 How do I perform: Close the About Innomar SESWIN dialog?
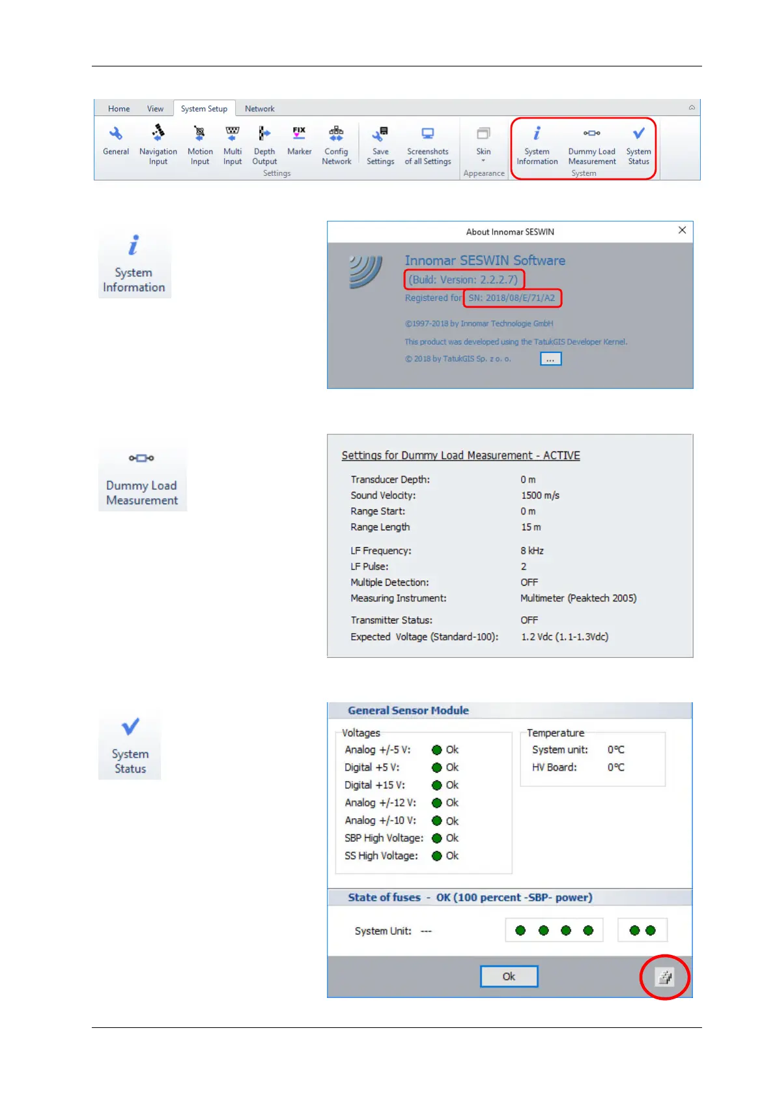pyautogui.click(x=682, y=231)
